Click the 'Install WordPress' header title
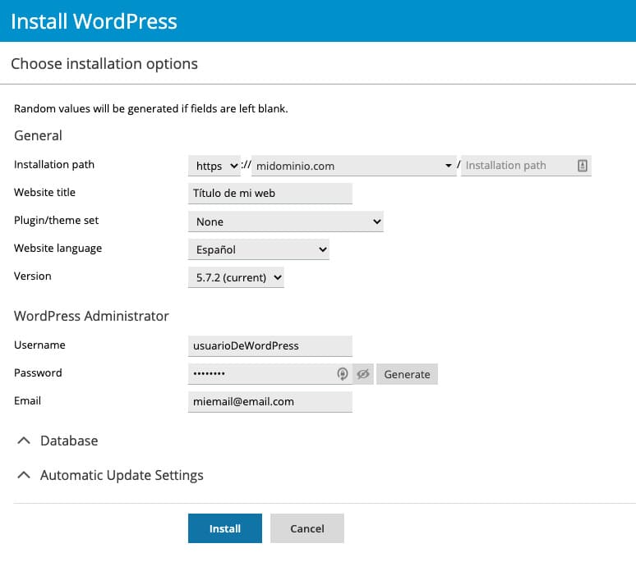This screenshot has width=636, height=571. tap(94, 21)
